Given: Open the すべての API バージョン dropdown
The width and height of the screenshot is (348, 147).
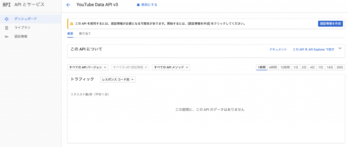Looking at the screenshot, I should pos(88,67).
